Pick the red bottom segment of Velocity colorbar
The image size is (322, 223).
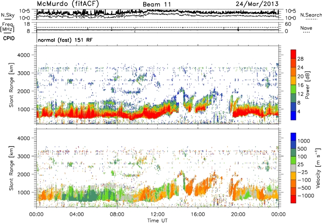click(293, 199)
